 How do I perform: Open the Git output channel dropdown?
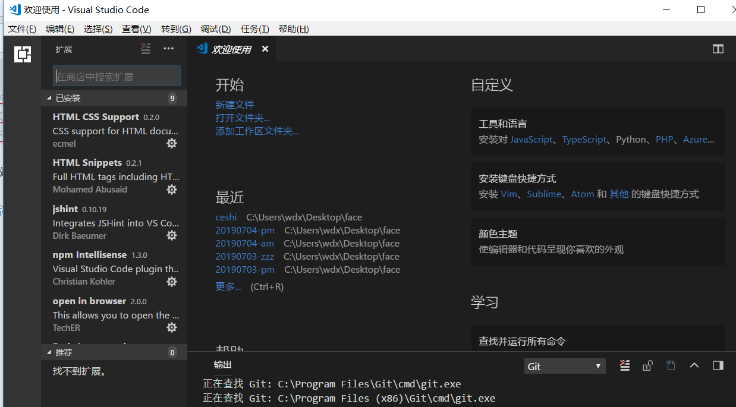(x=564, y=365)
